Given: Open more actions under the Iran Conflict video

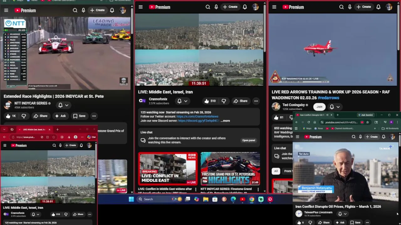Looking at the screenshot, I should coord(367,222).
